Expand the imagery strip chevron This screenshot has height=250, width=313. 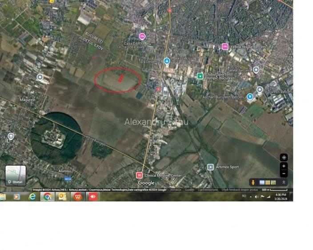click(x=284, y=183)
